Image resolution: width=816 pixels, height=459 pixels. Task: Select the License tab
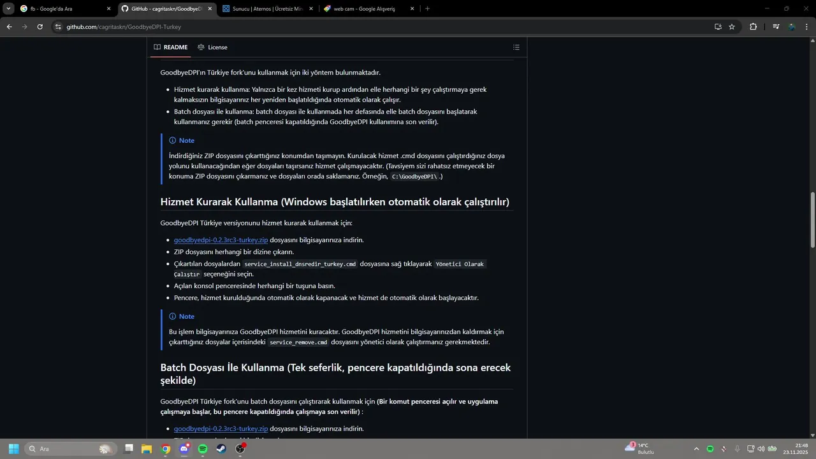(x=212, y=47)
